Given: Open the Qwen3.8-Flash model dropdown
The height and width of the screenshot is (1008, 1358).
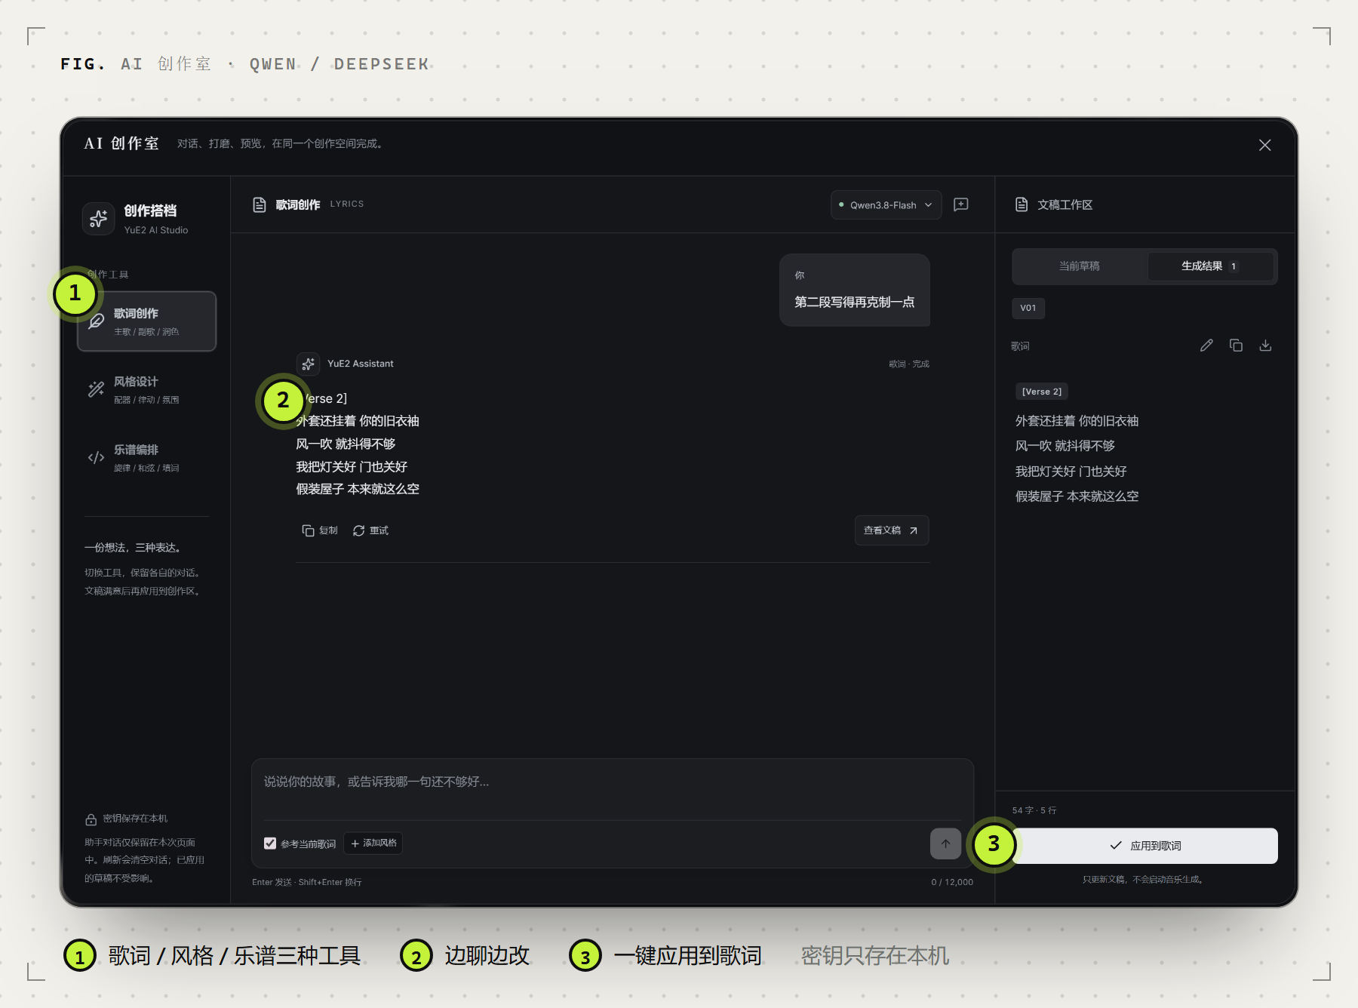Looking at the screenshot, I should (886, 205).
